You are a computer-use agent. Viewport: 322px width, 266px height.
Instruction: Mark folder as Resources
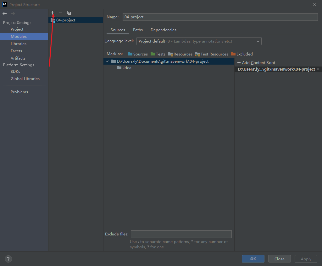[180, 54]
